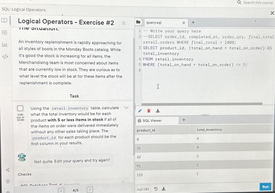The width and height of the screenshot is (275, 193).
Task: Open the book reading icon in sidebar
Action: [4, 20]
